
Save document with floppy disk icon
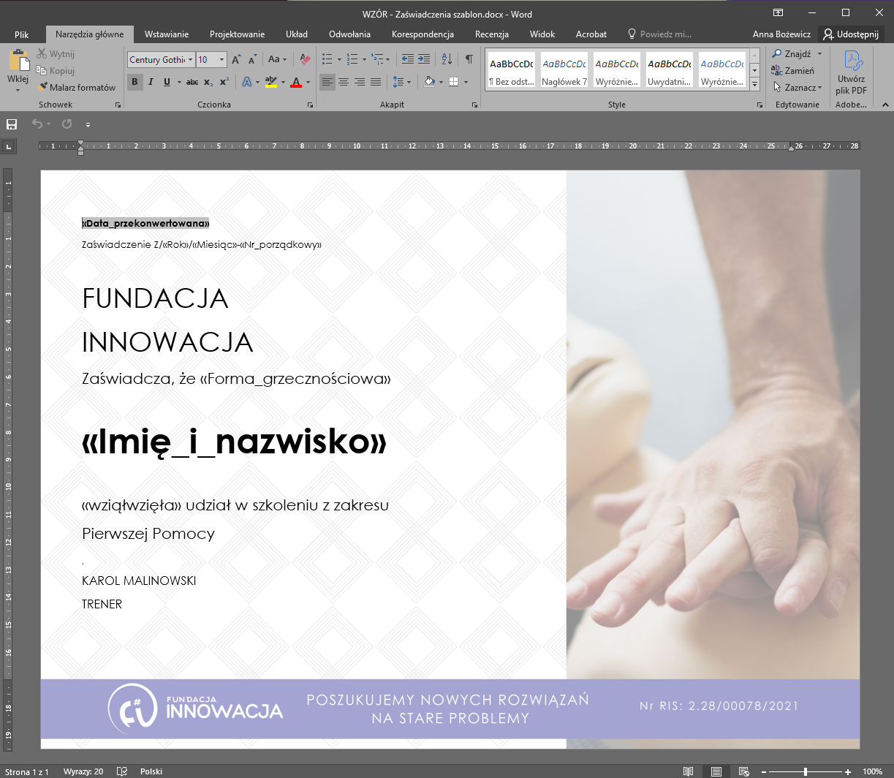12,124
